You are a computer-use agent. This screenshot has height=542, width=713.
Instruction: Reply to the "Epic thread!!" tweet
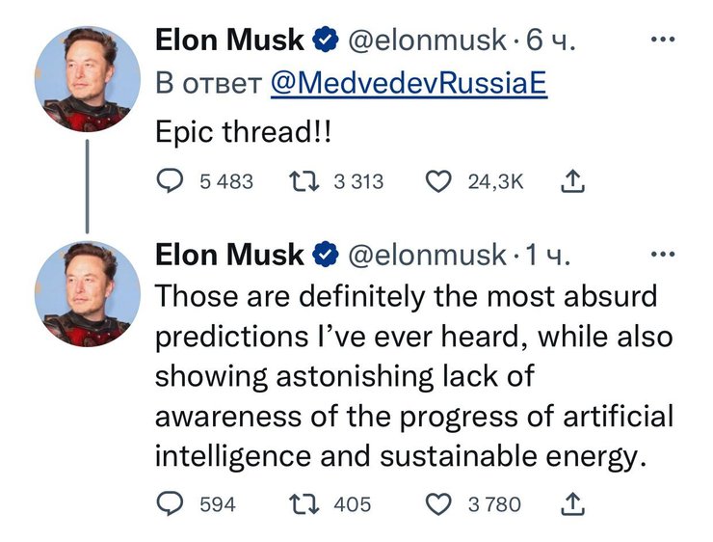171,181
